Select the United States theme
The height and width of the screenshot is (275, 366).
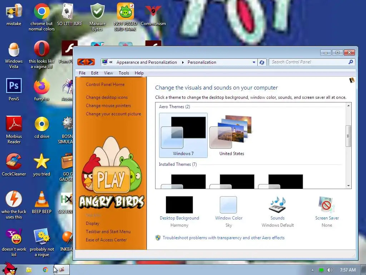point(232,135)
